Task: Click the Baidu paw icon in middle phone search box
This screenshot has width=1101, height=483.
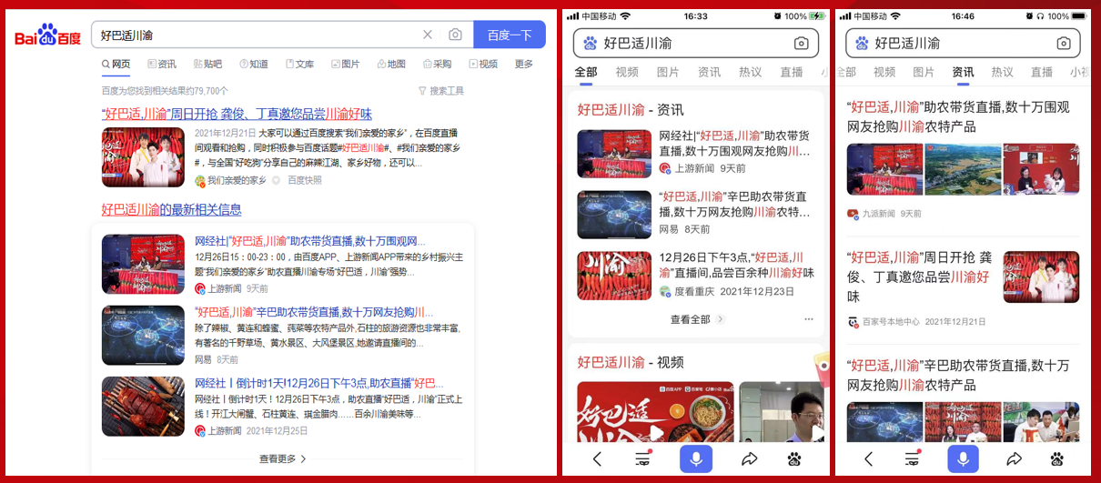Action: (590, 43)
